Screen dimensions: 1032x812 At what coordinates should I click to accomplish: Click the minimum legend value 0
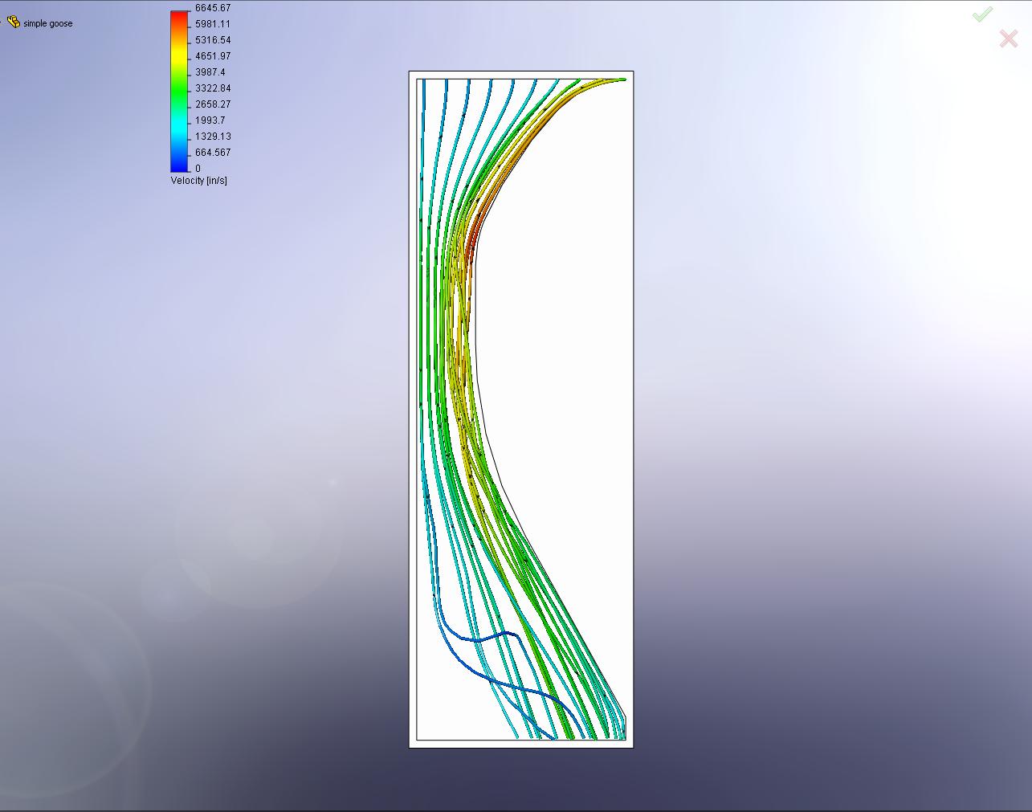pos(198,169)
